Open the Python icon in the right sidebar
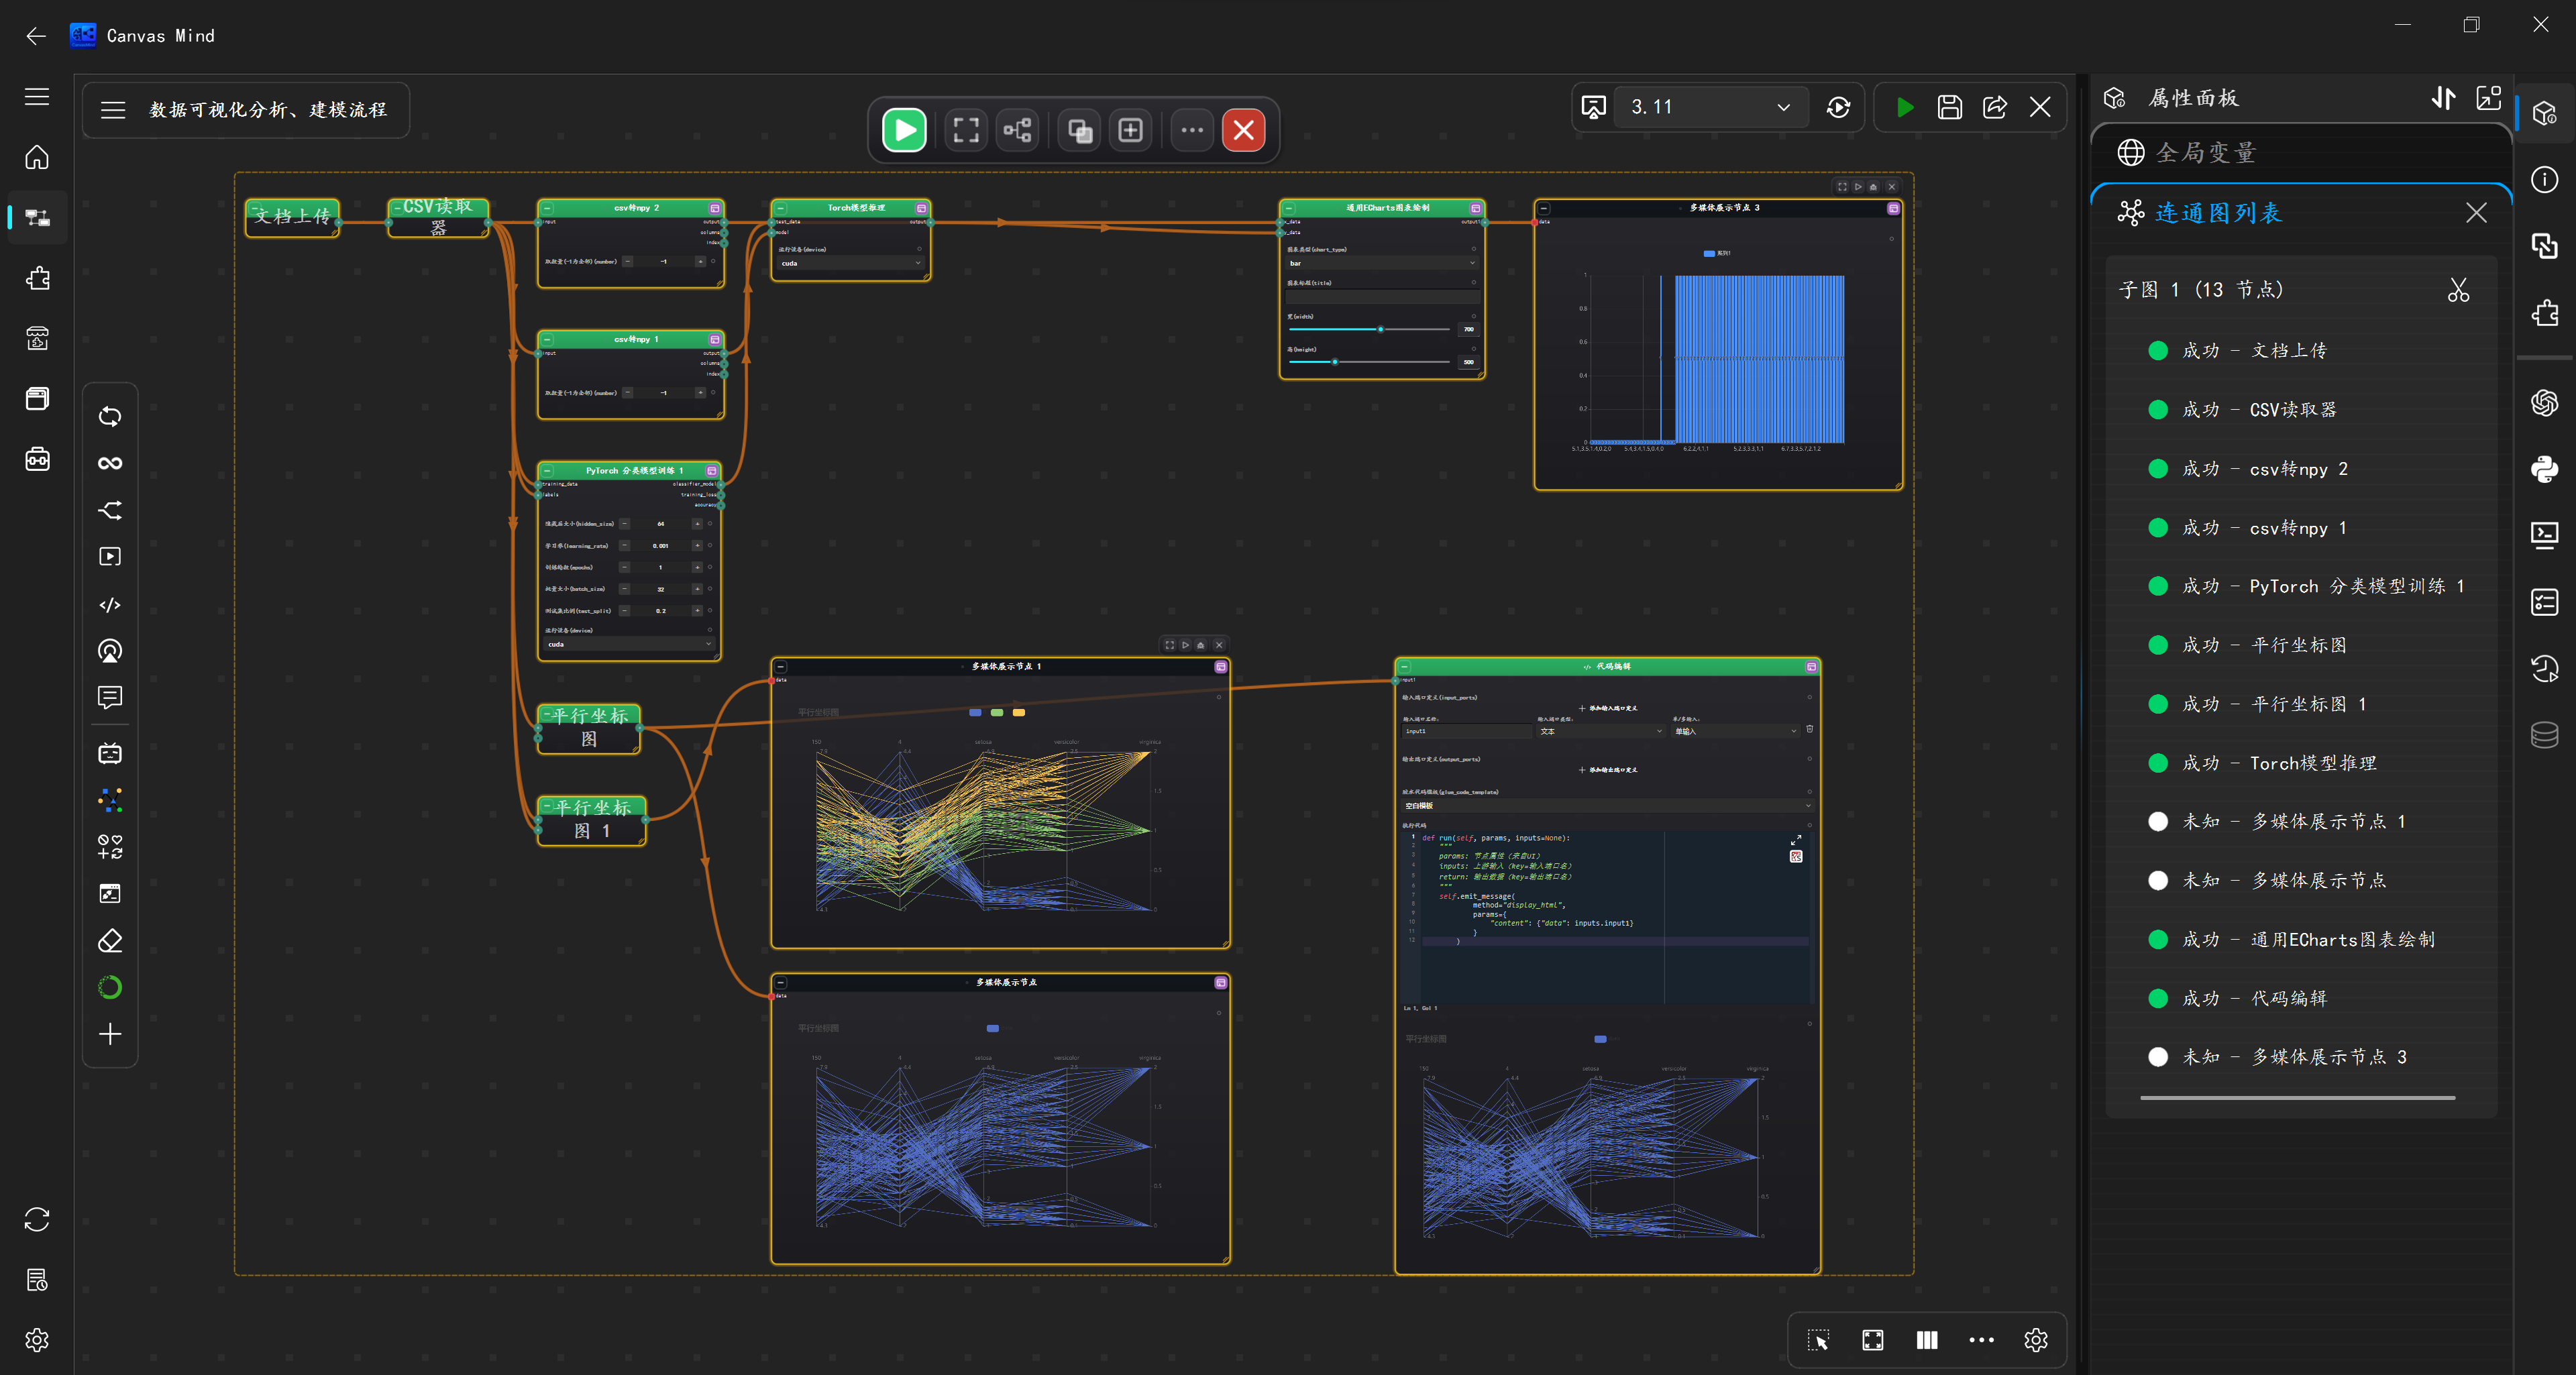 2544,469
